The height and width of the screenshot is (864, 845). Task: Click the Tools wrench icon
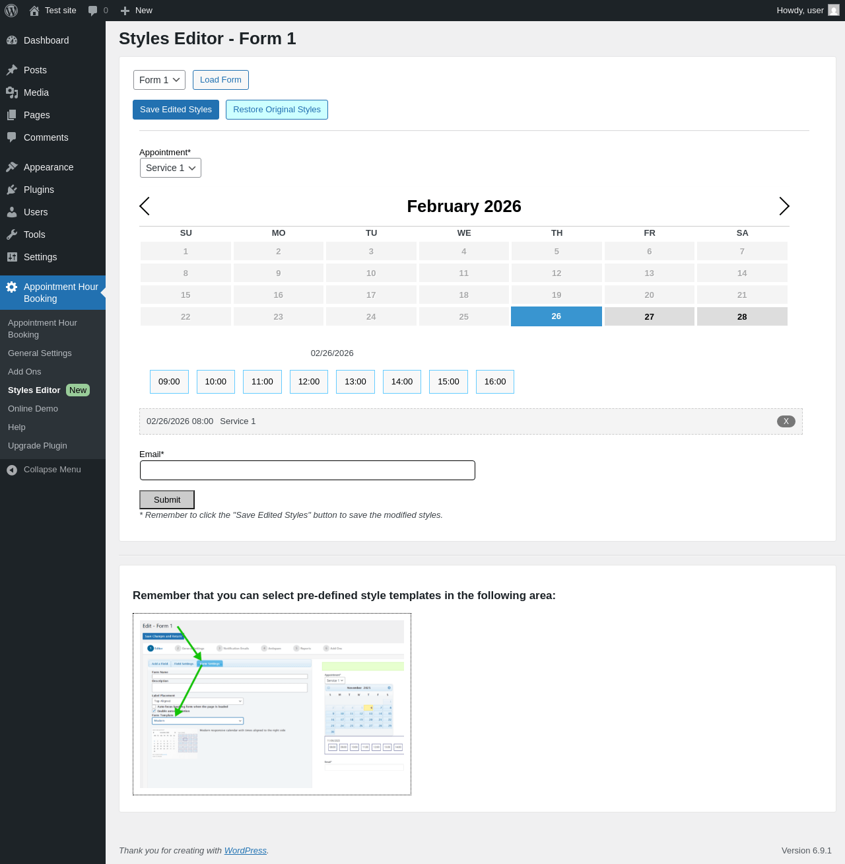tap(12, 234)
